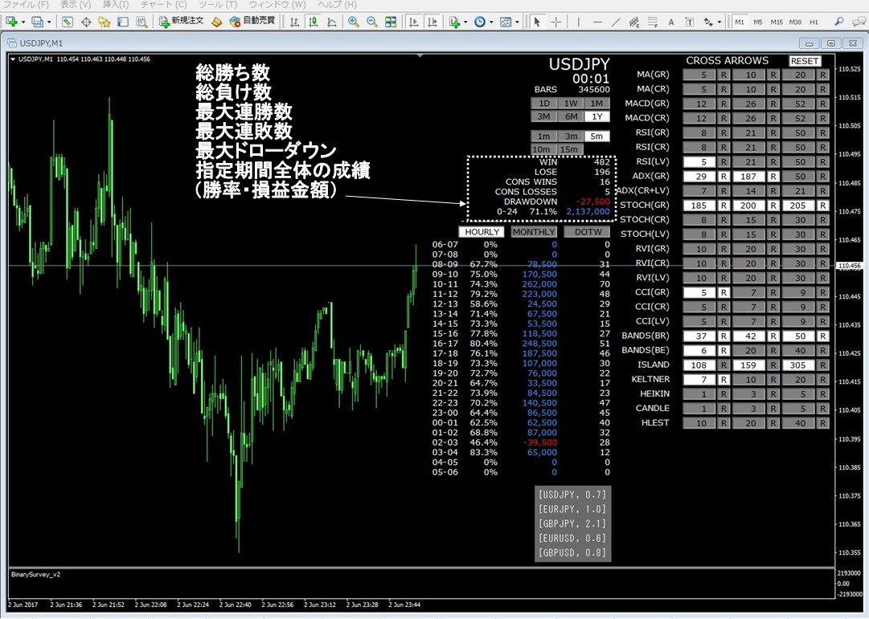This screenshot has width=869, height=619.
Task: Tile chart windows with grid icon
Action: pos(391,22)
